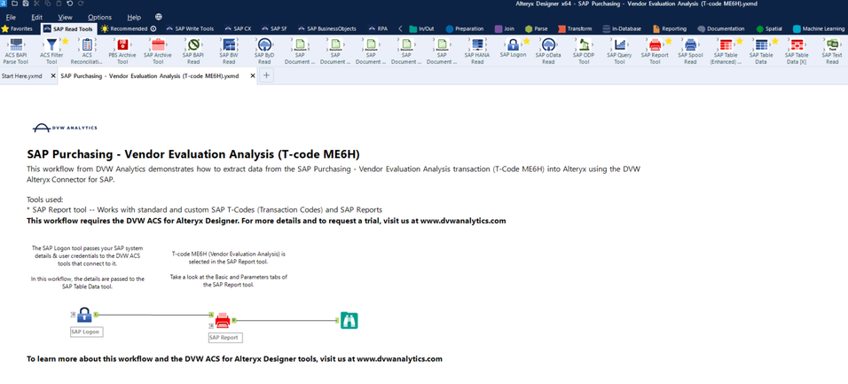Switch to the Spatial tool category
This screenshot has width=848, height=384.
769,28
